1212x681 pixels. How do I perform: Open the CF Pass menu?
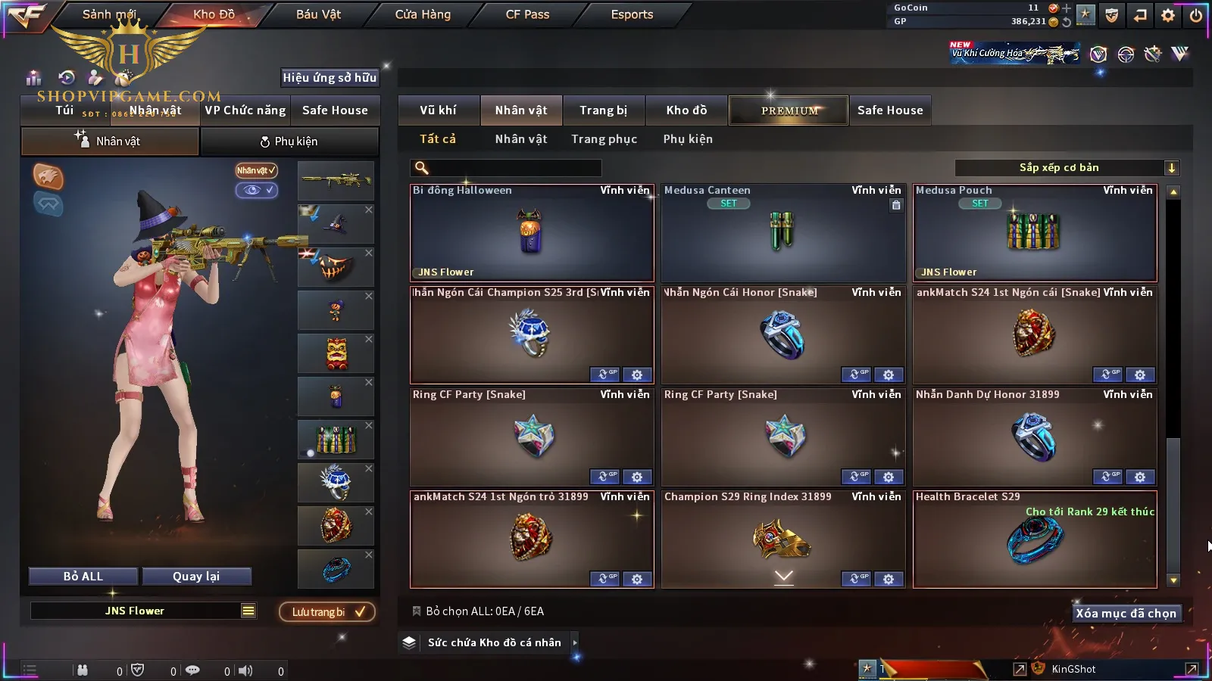point(527,14)
